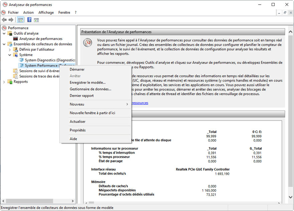Click the 'Mégaoctets disponibles' row label
This screenshot has height=211, width=294.
(x=117, y=190)
